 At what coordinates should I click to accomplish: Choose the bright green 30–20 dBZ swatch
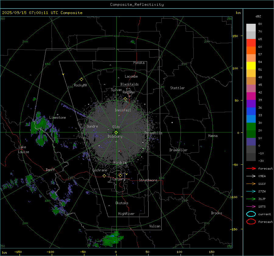coord(251,127)
